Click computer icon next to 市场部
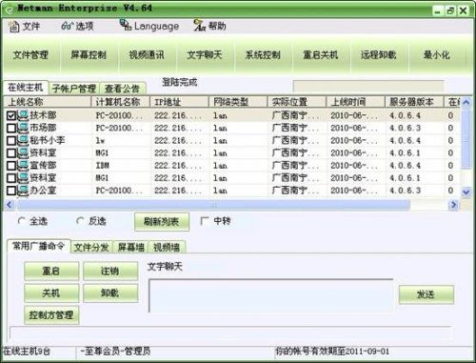 [23, 128]
